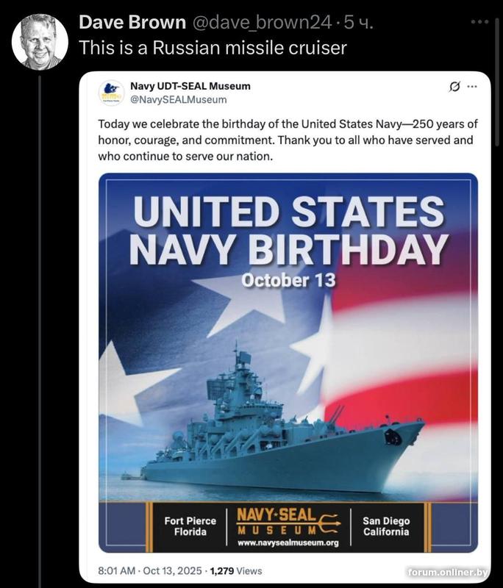Viewport: 503px width, 588px height.
Task: Click the 8:01 AM Oct 13, 2025 timestamp
Action: tap(150, 570)
